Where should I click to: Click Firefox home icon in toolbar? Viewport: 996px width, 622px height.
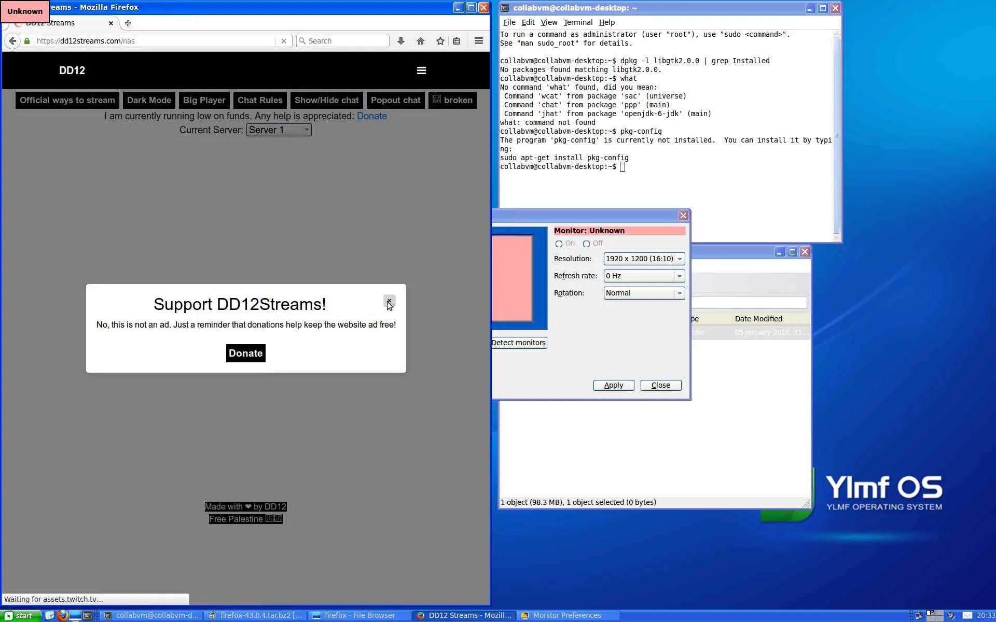point(420,41)
